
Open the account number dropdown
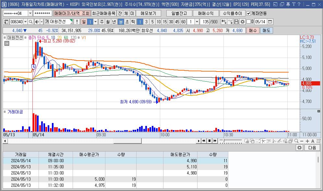30,13
